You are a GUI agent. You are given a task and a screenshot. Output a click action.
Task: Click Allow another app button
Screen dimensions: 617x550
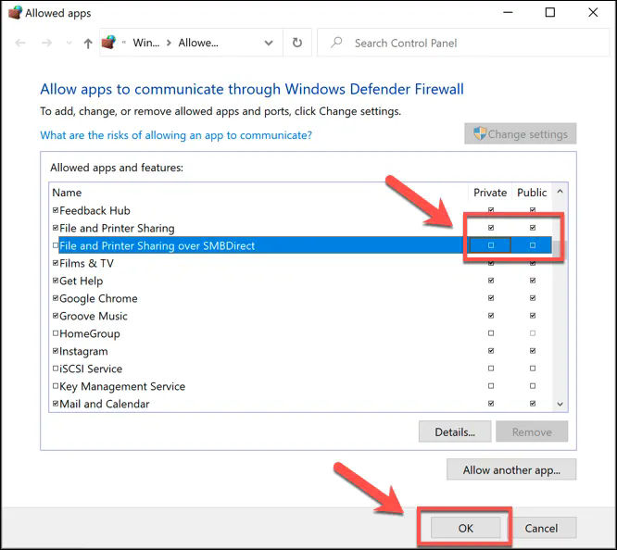(510, 470)
